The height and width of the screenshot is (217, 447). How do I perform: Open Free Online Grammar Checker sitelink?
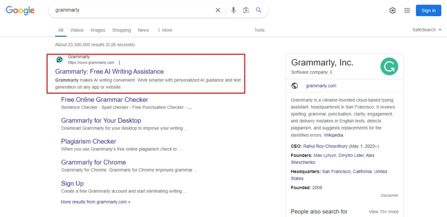coord(105,100)
